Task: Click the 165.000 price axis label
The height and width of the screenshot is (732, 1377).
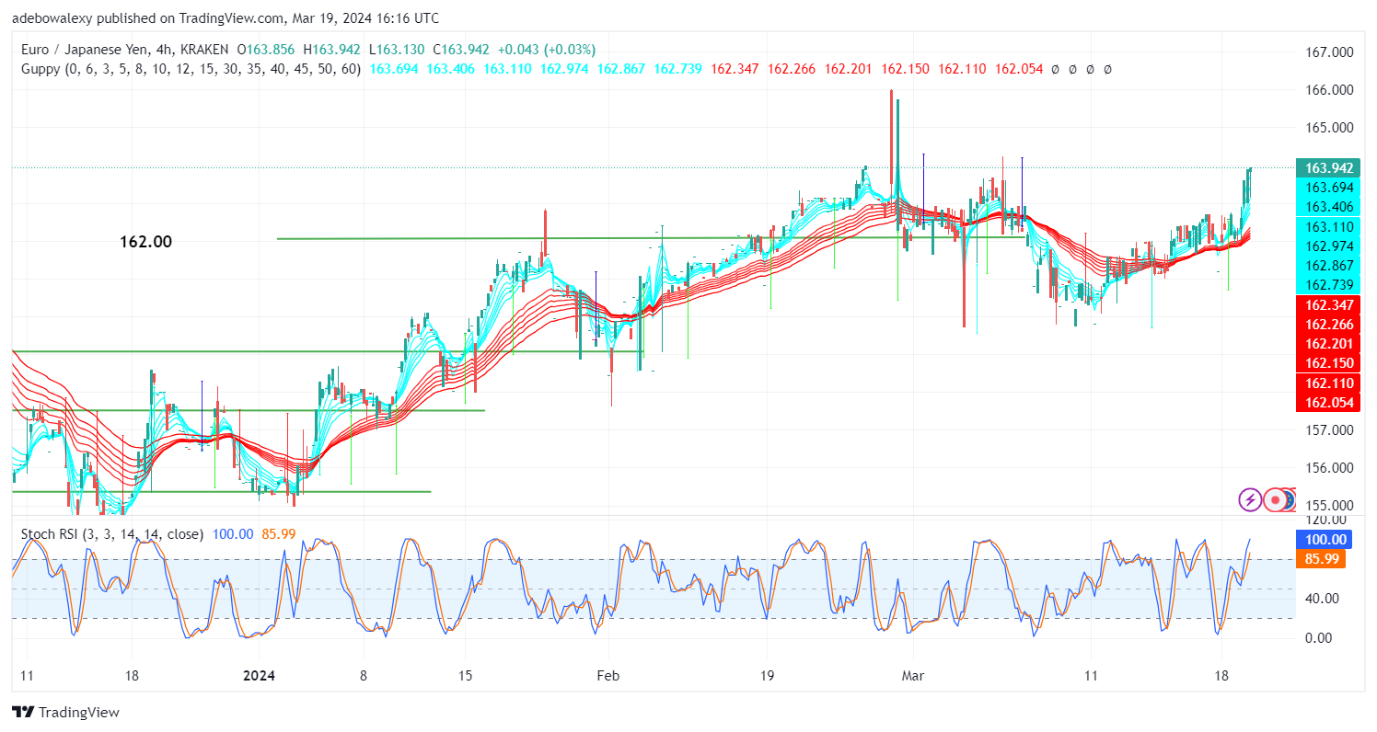Action: tap(1327, 128)
